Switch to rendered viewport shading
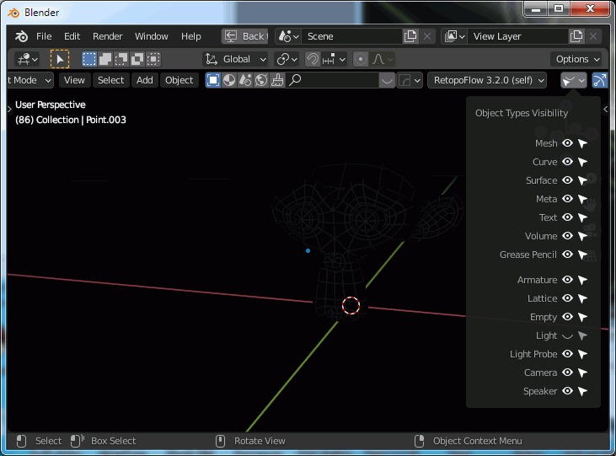The width and height of the screenshot is (616, 456). pos(261,80)
